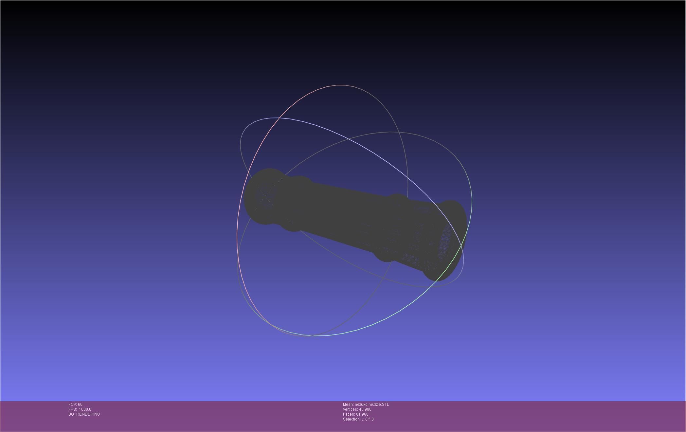Click the FOV: 60 readout
The height and width of the screenshot is (432, 686).
(75, 405)
